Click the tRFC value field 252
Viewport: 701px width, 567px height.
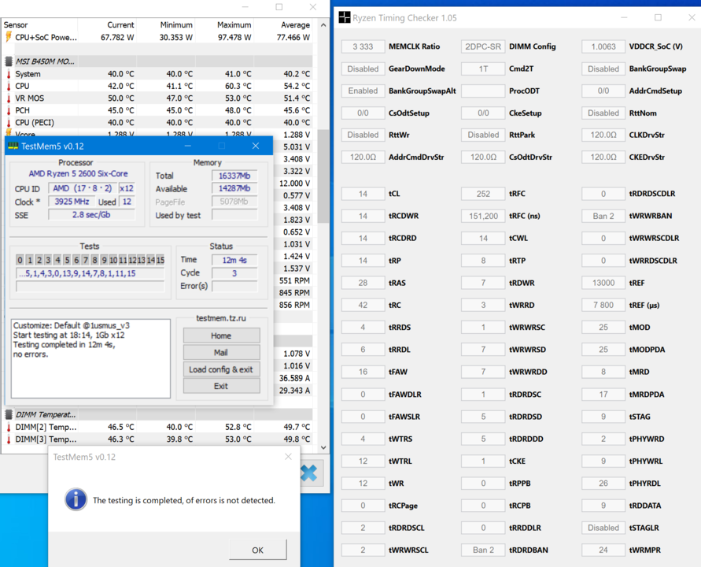[483, 194]
